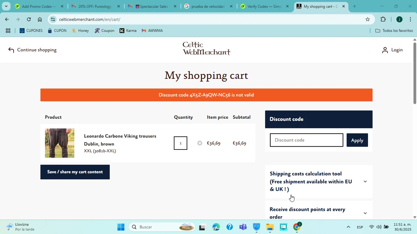The image size is (417, 234).
Task: Expand Shipping costs calculation tool section
Action: (319, 182)
